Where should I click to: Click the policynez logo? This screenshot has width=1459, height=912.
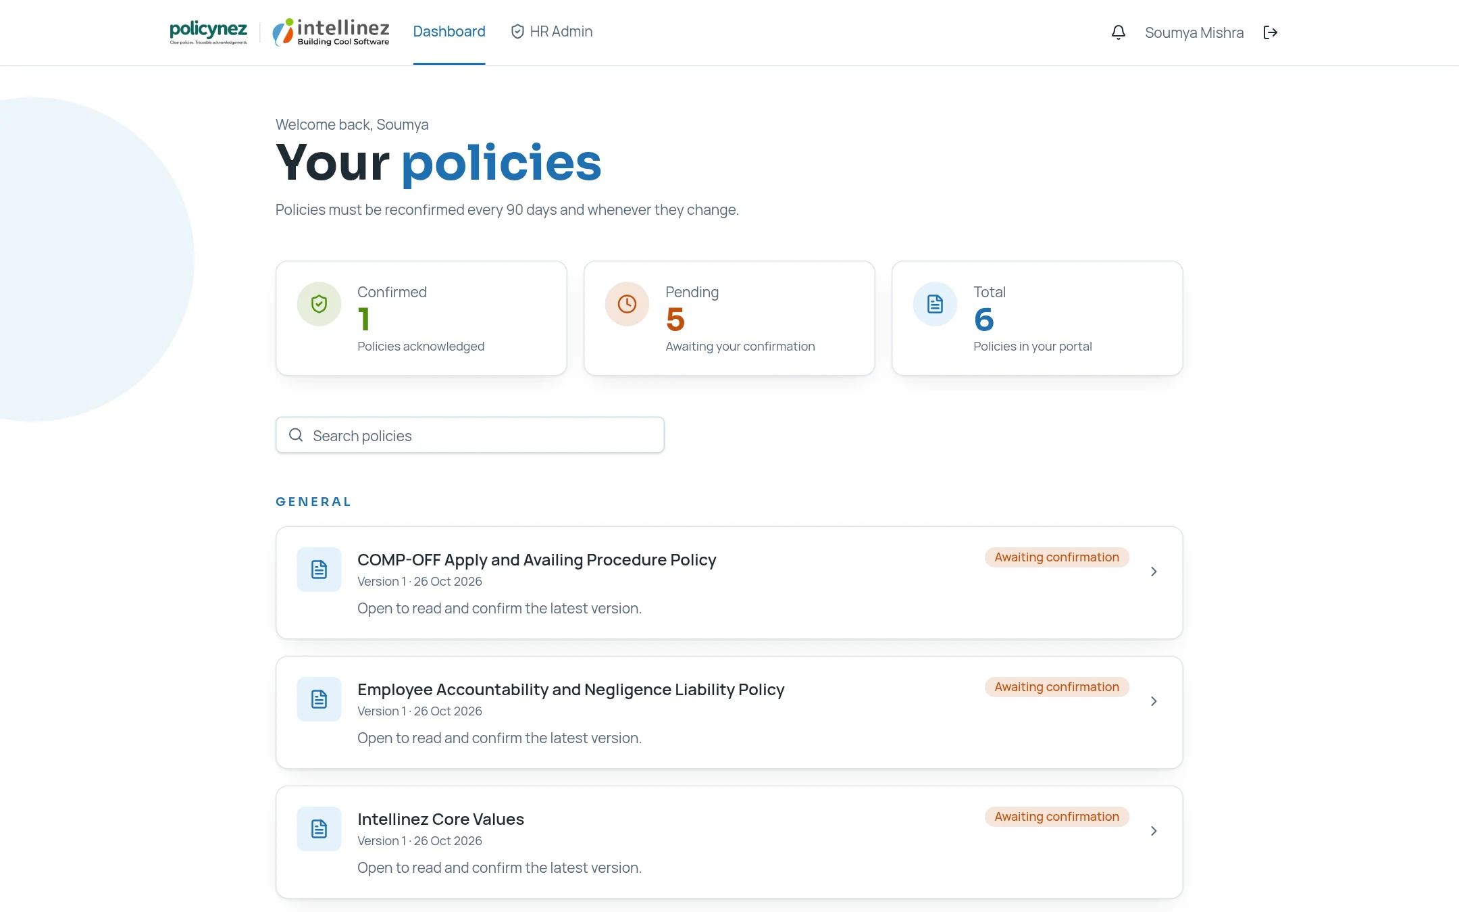coord(208,32)
